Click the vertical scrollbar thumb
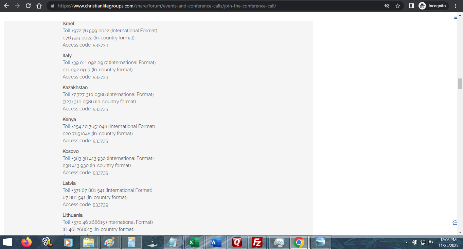This screenshot has width=463, height=249. coord(460,83)
